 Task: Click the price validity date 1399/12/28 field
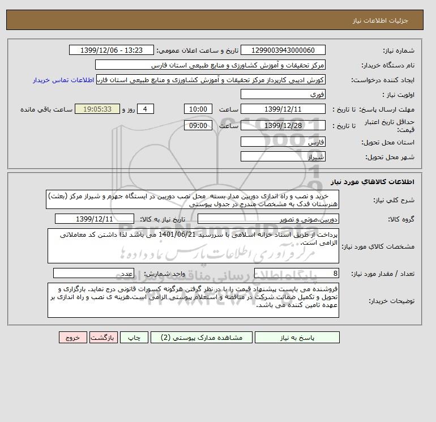click(283, 125)
